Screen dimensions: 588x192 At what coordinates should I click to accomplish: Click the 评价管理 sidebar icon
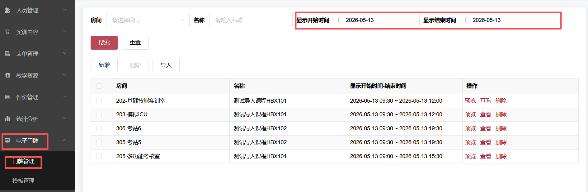(7, 97)
